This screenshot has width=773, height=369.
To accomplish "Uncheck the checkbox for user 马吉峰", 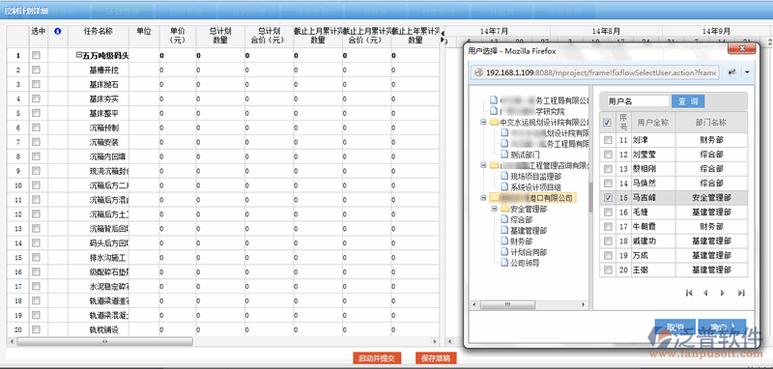I will (608, 198).
